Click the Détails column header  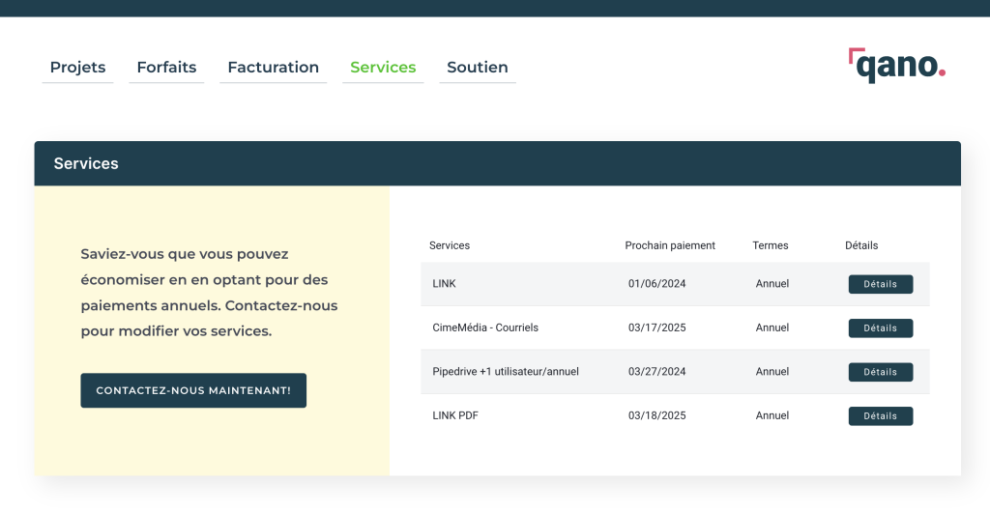[x=861, y=245]
